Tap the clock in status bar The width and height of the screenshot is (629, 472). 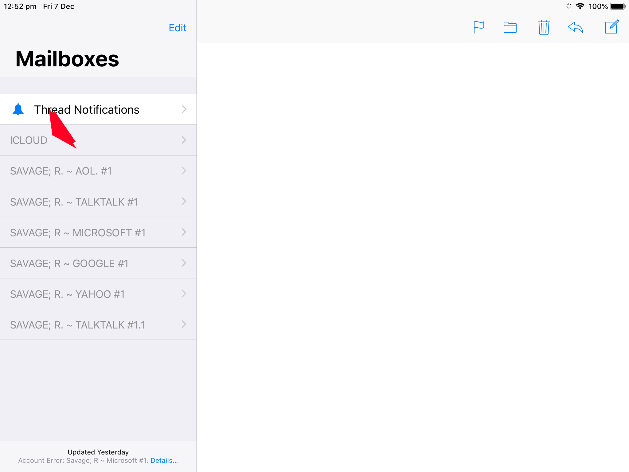pos(20,6)
